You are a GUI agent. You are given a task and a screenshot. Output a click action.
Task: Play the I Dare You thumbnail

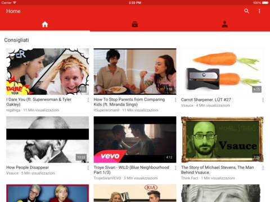pos(48,71)
